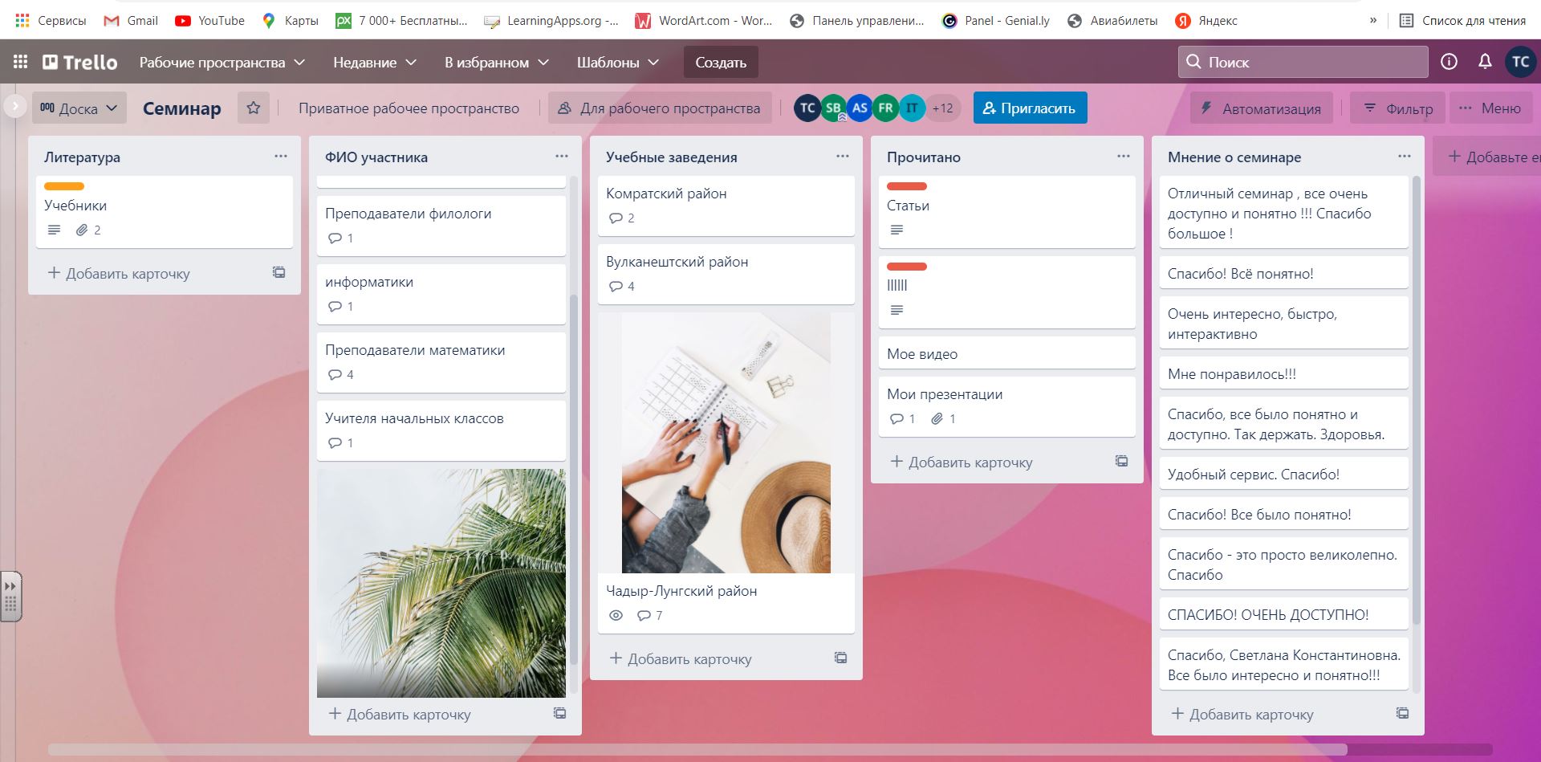This screenshot has height=762, width=1541.
Task: Star the Семинар board
Action: (x=254, y=108)
